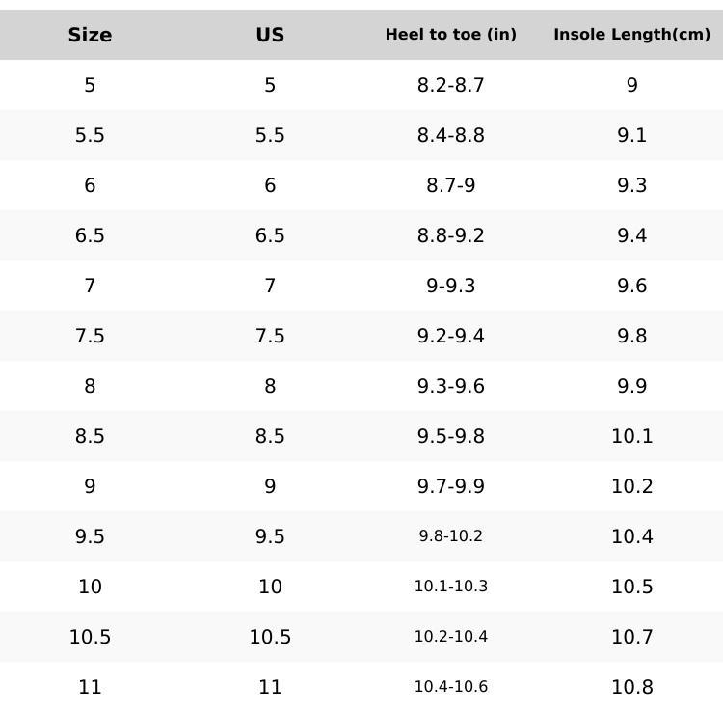Viewport: 723px width, 712px height.
Task: Click 7 in the Size column
Action: (x=90, y=286)
